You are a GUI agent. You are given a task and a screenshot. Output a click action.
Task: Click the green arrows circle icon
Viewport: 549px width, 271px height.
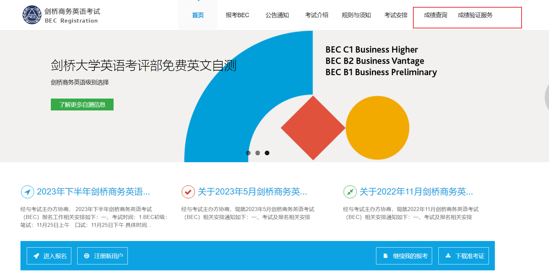(x=350, y=192)
